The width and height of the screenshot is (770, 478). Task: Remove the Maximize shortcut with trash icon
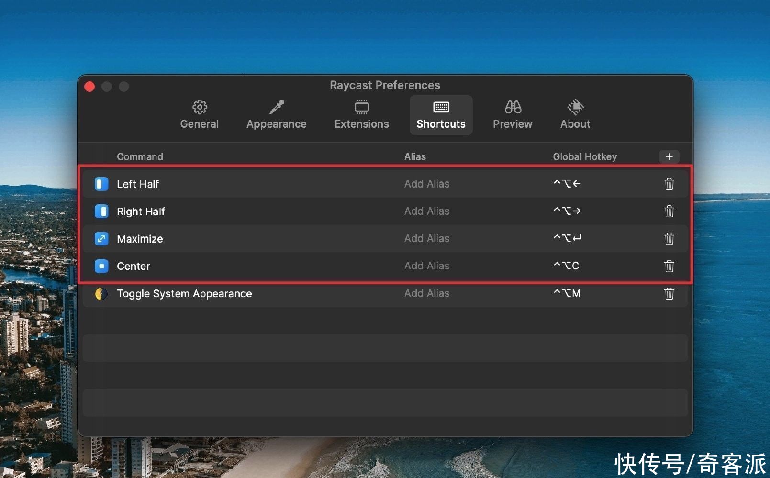[x=669, y=238]
